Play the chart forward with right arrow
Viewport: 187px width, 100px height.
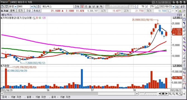tap(167, 94)
